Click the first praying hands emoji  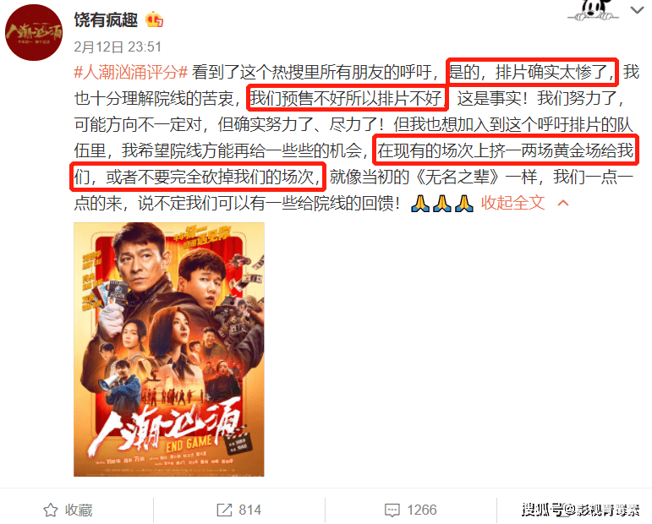coord(420,203)
